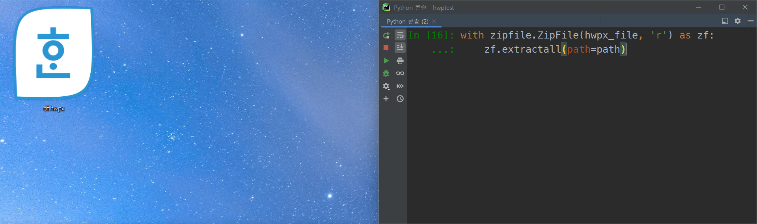This screenshot has width=757, height=224.
Task: Browse console history clock icon
Action: click(x=400, y=99)
